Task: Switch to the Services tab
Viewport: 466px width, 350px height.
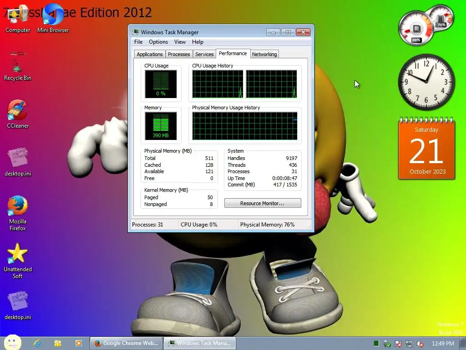Action: 204,54
